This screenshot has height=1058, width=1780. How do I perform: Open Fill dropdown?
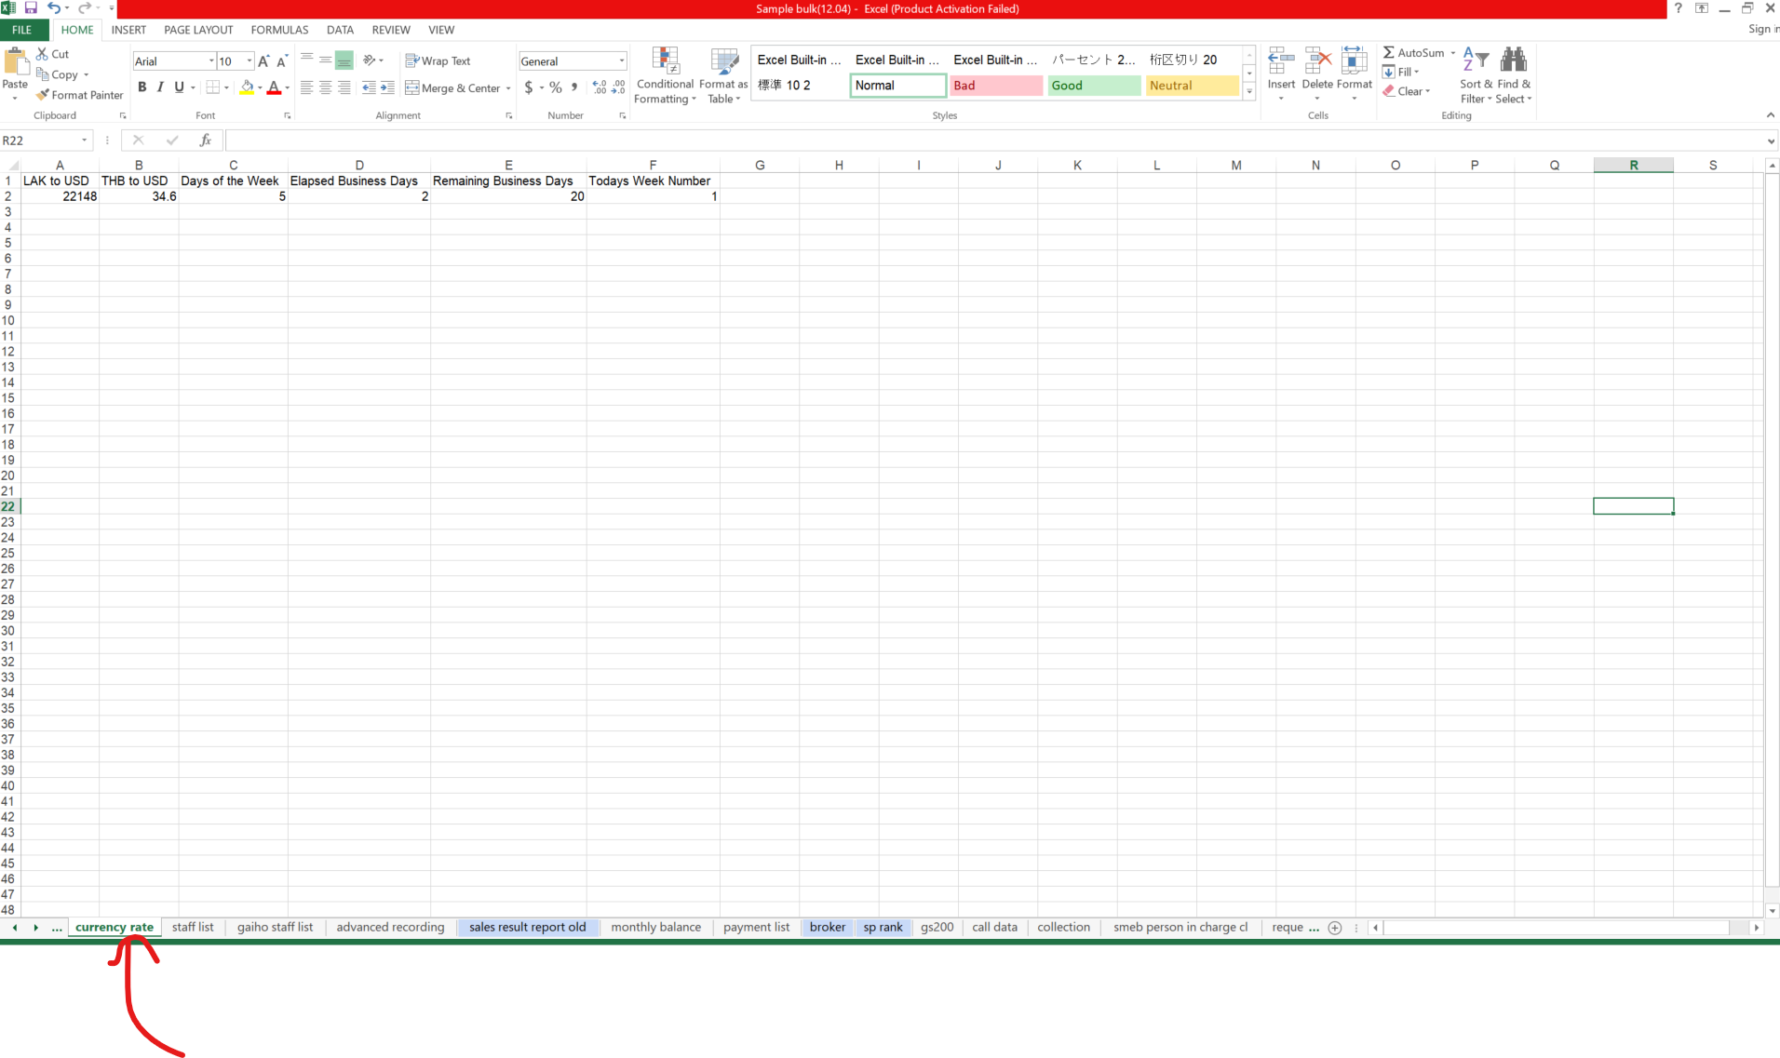point(1401,72)
